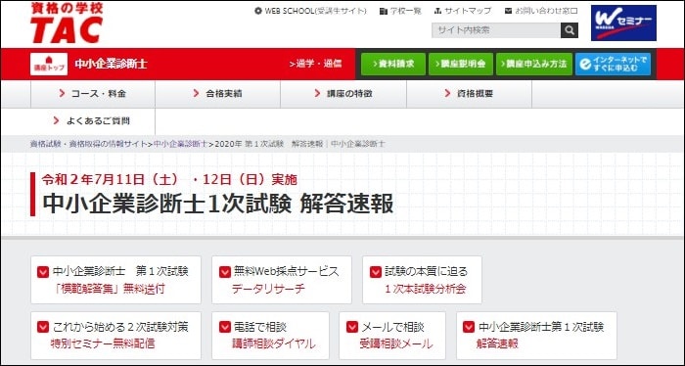The image size is (685, 366).
Task: Click check icon on 電話で相談 card
Action: click(224, 327)
